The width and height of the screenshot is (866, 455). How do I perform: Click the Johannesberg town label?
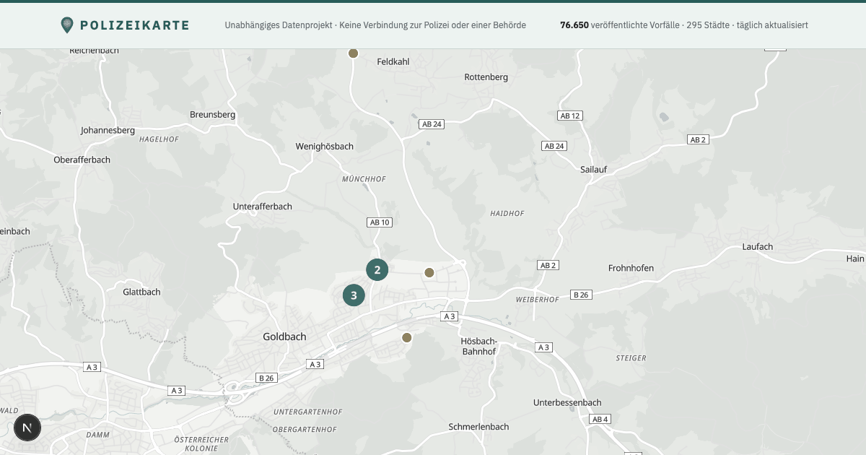[x=108, y=131]
